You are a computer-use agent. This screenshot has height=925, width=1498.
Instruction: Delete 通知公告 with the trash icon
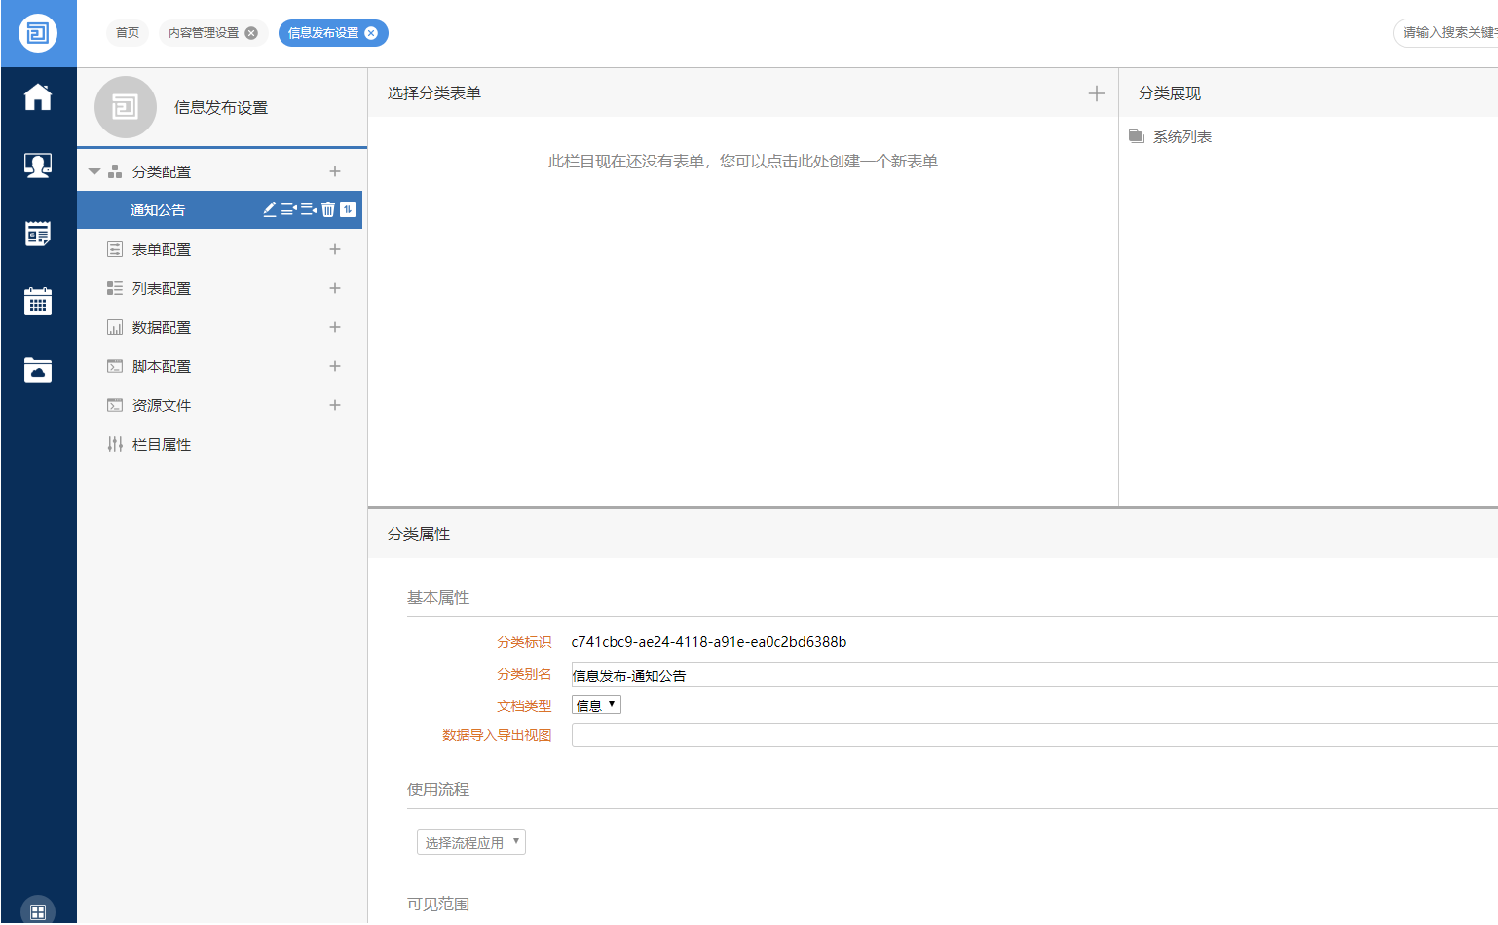(328, 209)
